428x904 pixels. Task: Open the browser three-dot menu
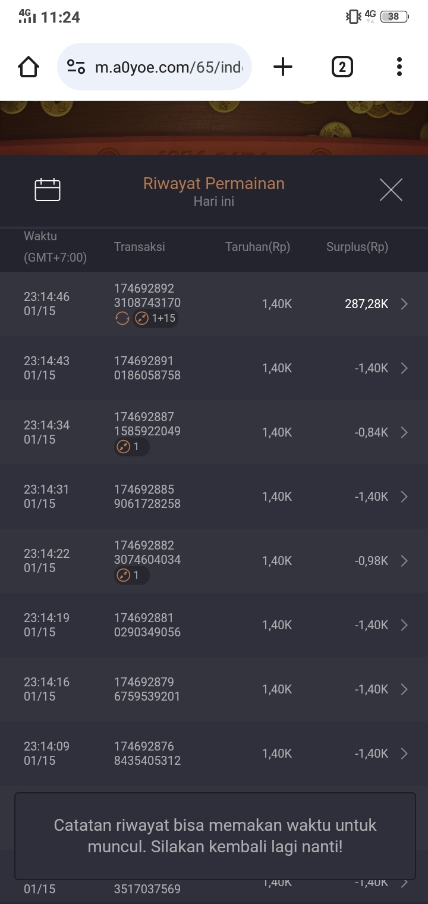[399, 67]
